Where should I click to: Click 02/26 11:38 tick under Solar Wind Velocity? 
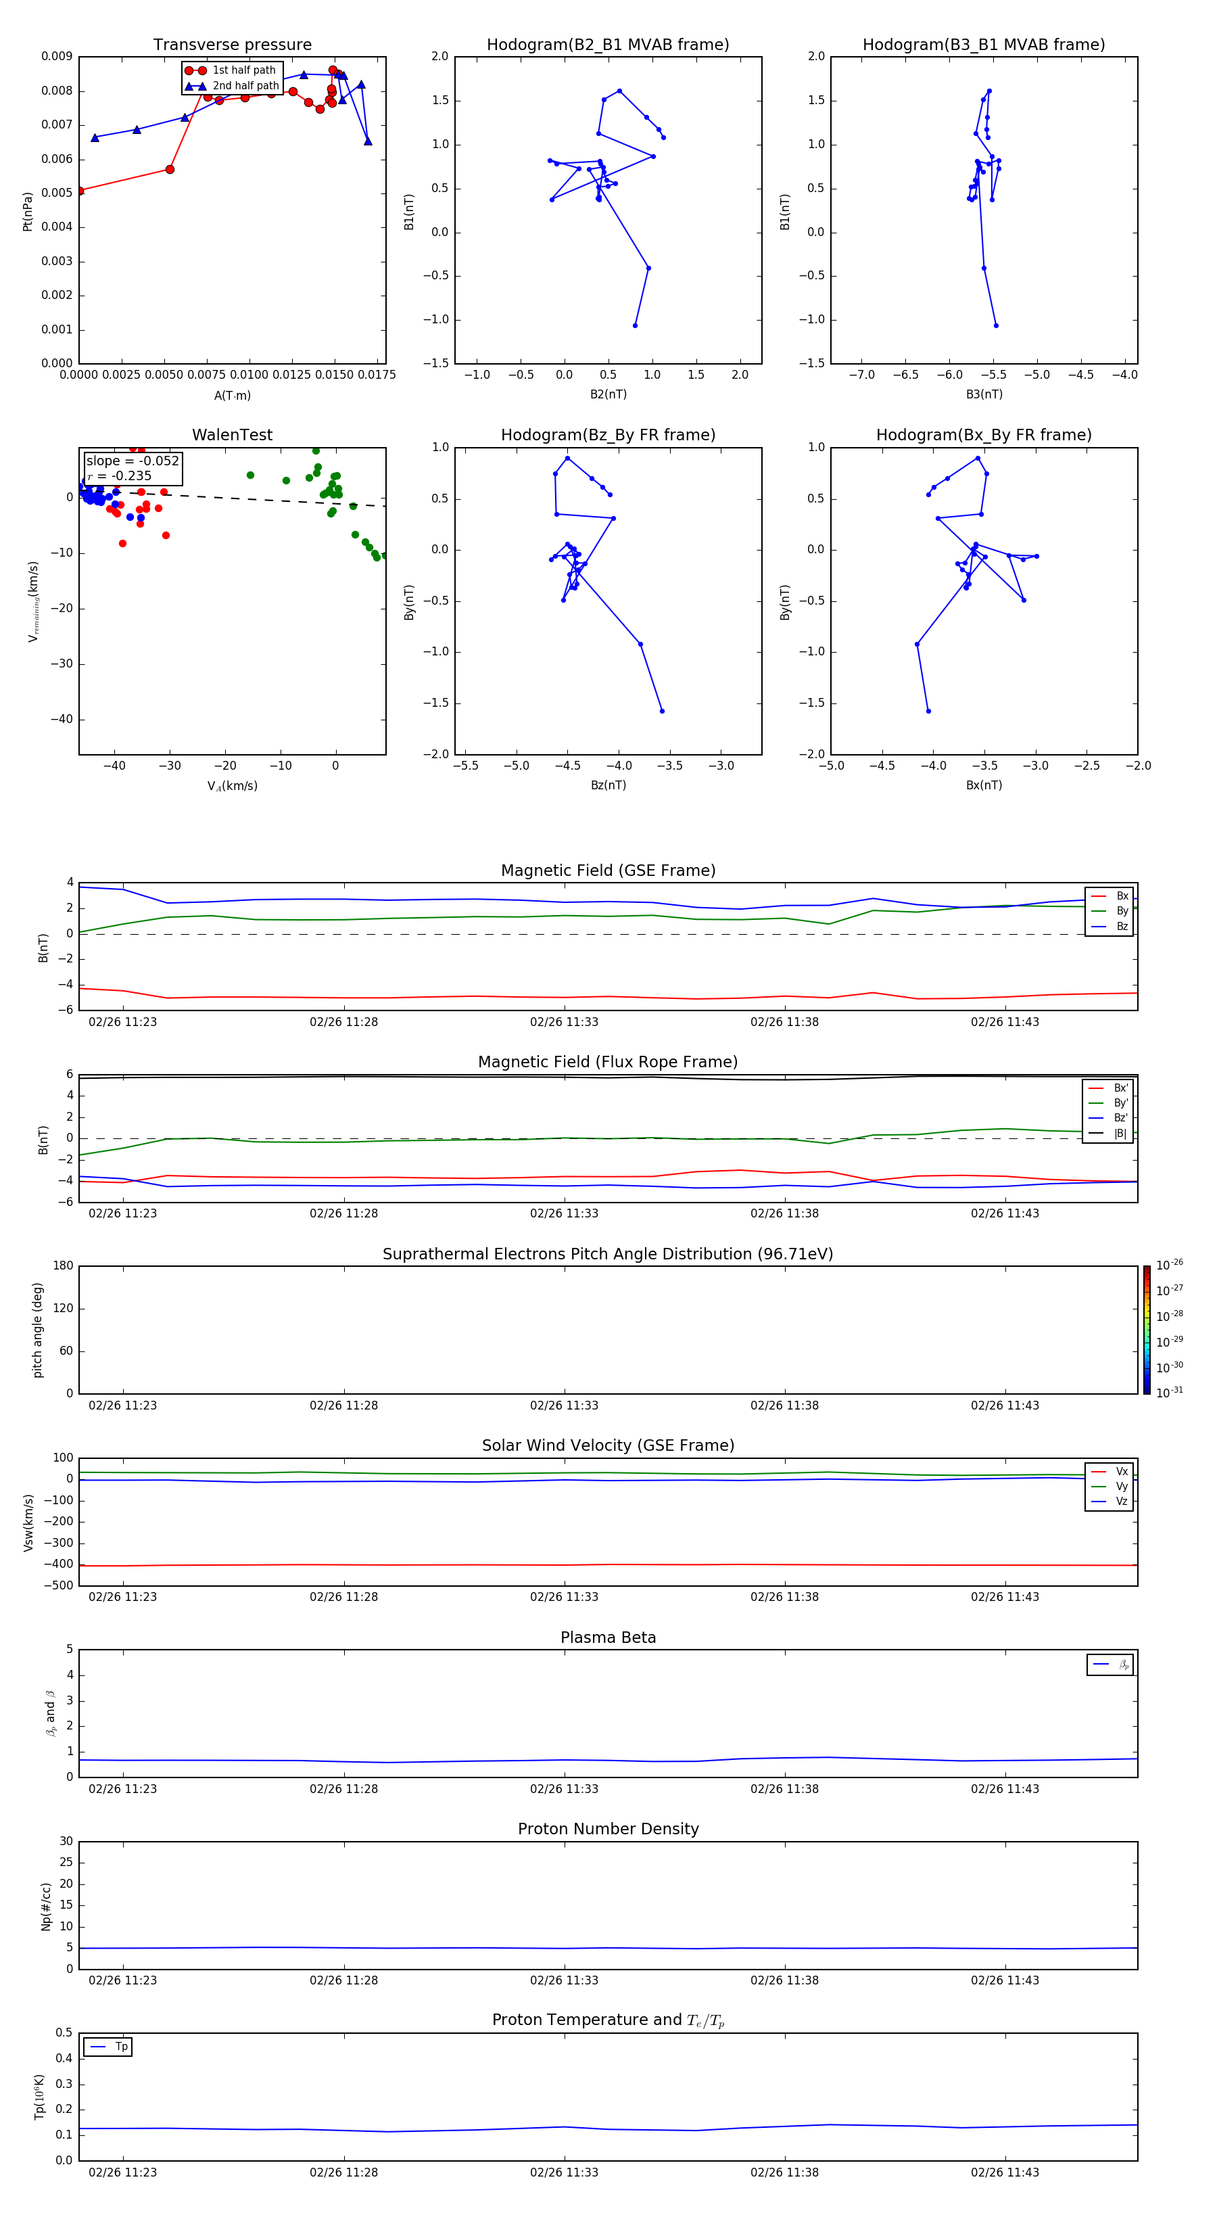(x=785, y=1597)
